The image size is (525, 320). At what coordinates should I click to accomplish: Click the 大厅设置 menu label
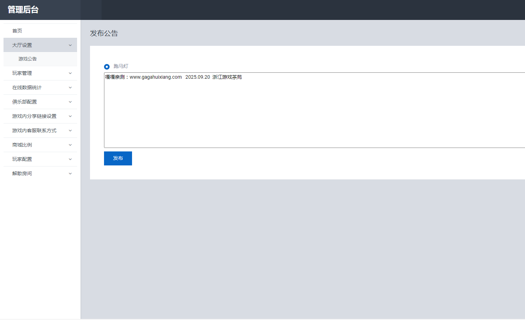pos(22,45)
